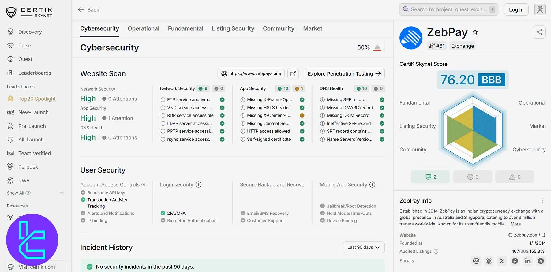Open the Last 90 days dropdown
Image resolution: width=551 pixels, height=272 pixels.
pos(364,247)
